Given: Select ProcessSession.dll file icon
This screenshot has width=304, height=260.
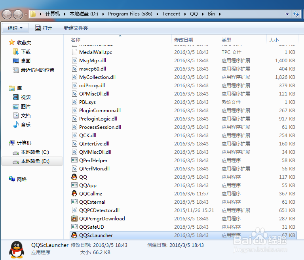Looking at the screenshot, I should [x=74, y=127].
